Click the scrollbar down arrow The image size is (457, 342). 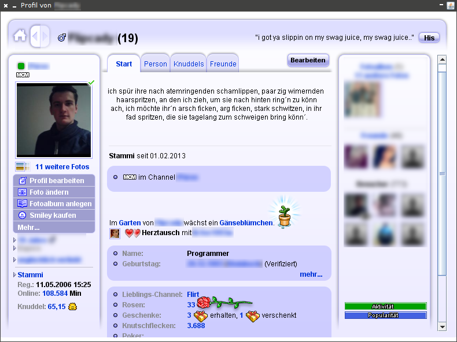coord(442,327)
